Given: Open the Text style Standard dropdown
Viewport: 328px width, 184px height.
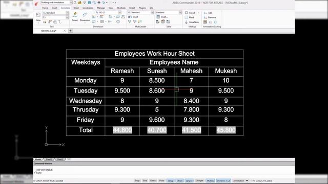Looking at the screenshot, I should [x=67, y=13].
